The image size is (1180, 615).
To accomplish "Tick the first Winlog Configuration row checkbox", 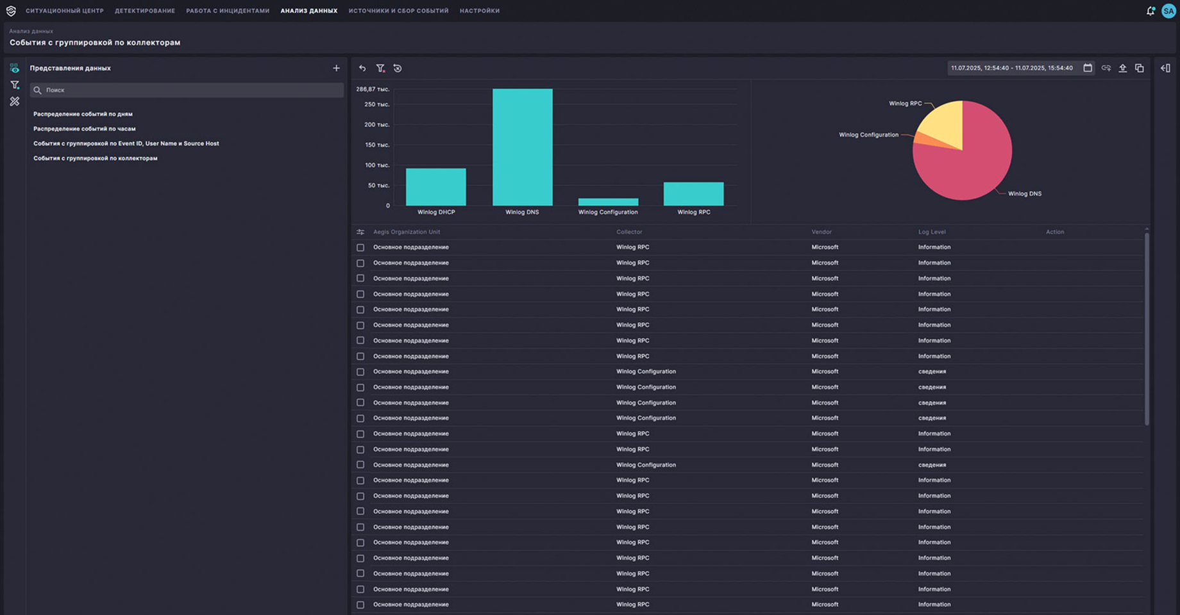I will 360,372.
